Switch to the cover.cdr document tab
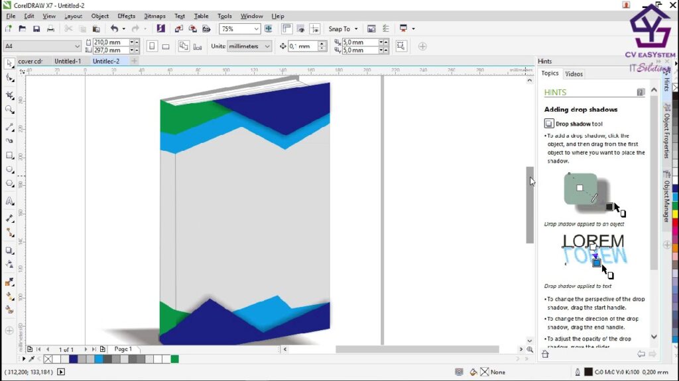Viewport: 679px width, 381px height. pos(30,62)
